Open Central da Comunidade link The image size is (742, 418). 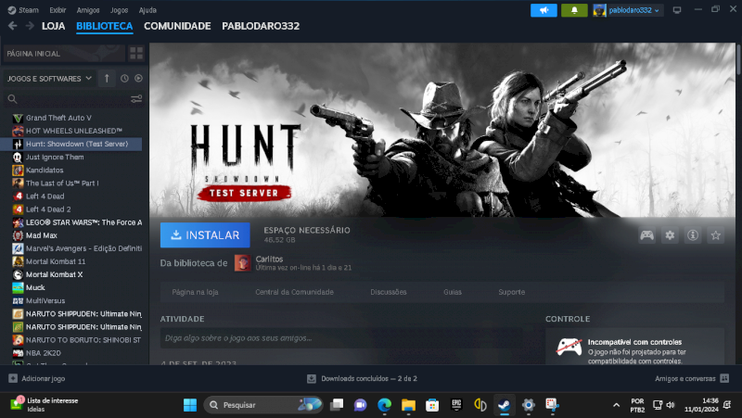pos(294,292)
